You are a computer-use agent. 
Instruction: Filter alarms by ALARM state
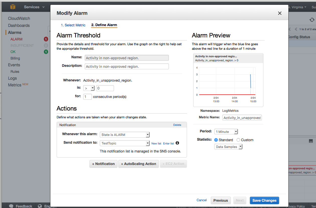click(x=17, y=39)
